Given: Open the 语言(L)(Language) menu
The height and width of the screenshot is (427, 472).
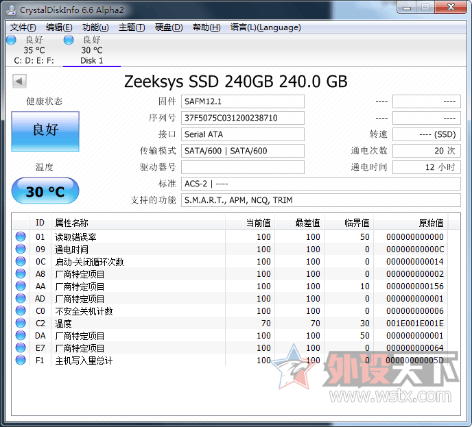Looking at the screenshot, I should click(265, 27).
